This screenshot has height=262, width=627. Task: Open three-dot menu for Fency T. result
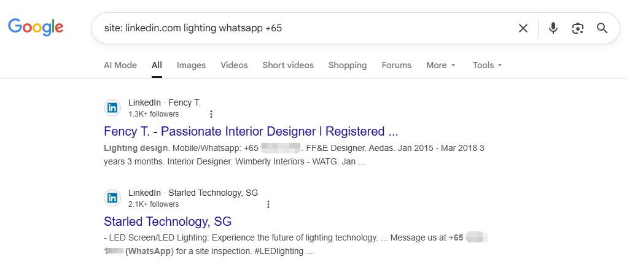click(x=211, y=114)
